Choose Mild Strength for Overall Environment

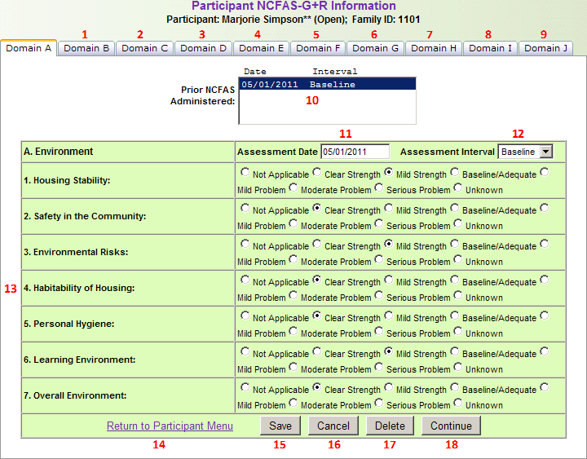click(x=389, y=388)
